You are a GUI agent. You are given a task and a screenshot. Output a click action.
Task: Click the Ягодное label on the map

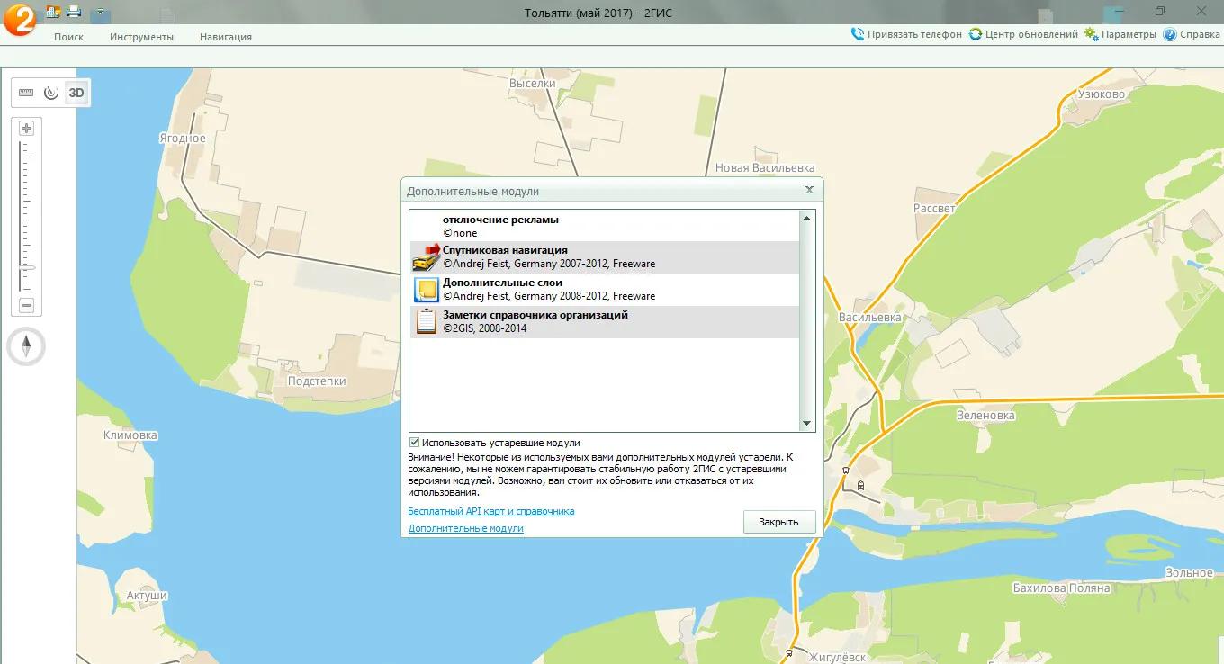[183, 139]
